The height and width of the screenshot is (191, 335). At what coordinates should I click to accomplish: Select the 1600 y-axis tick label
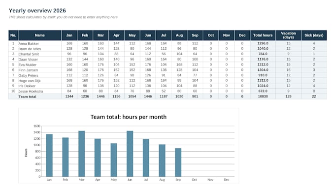37,126
